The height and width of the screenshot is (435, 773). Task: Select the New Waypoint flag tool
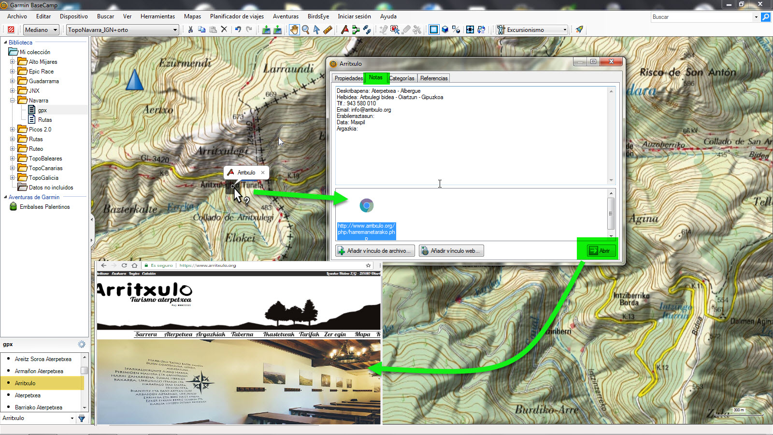click(344, 29)
